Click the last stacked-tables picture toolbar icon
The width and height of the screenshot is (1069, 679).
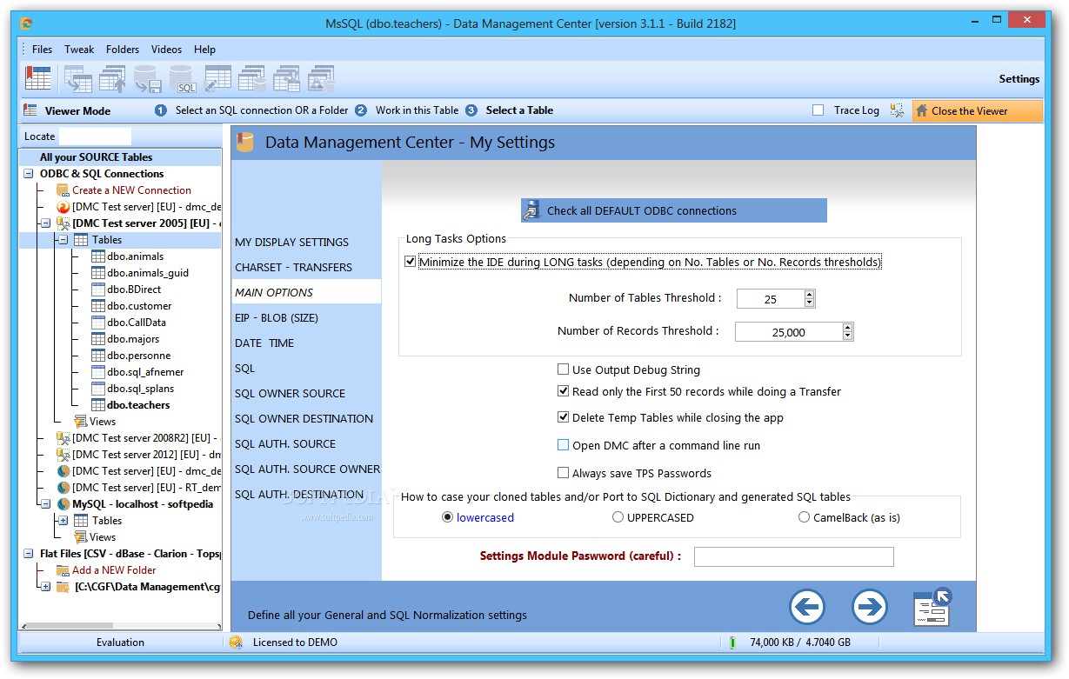pyautogui.click(x=322, y=79)
